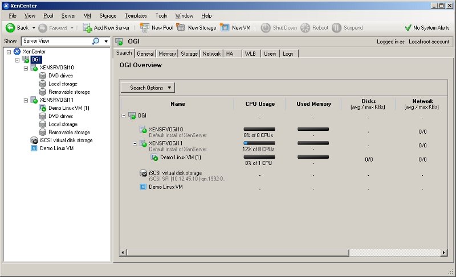The height and width of the screenshot is (277, 456).
Task: Click the green Back arrow icon
Action: (x=10, y=28)
